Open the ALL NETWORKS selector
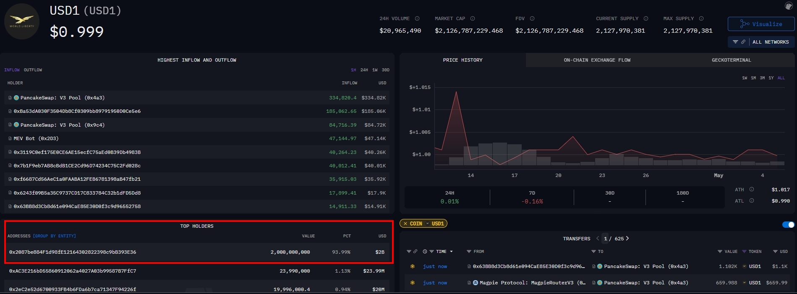Viewport: 797px width, 294px height. point(771,42)
